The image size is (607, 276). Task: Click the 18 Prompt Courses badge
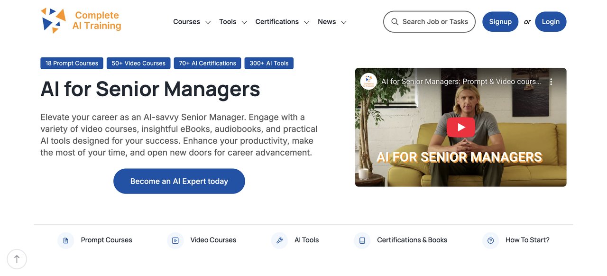(x=72, y=63)
